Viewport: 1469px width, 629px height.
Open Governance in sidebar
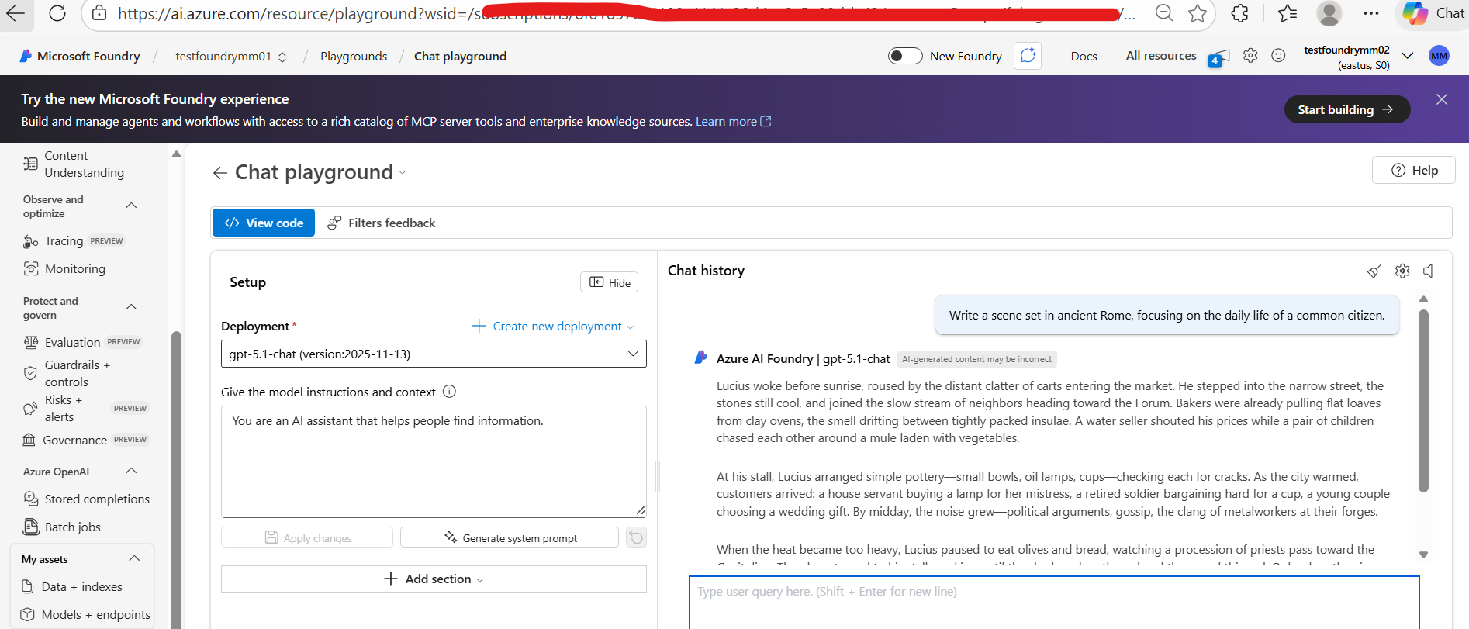[x=85, y=440]
